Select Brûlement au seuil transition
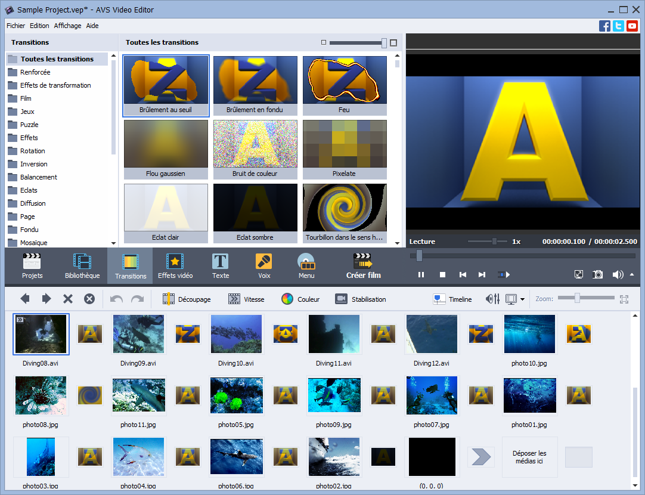The image size is (645, 495). [166, 86]
